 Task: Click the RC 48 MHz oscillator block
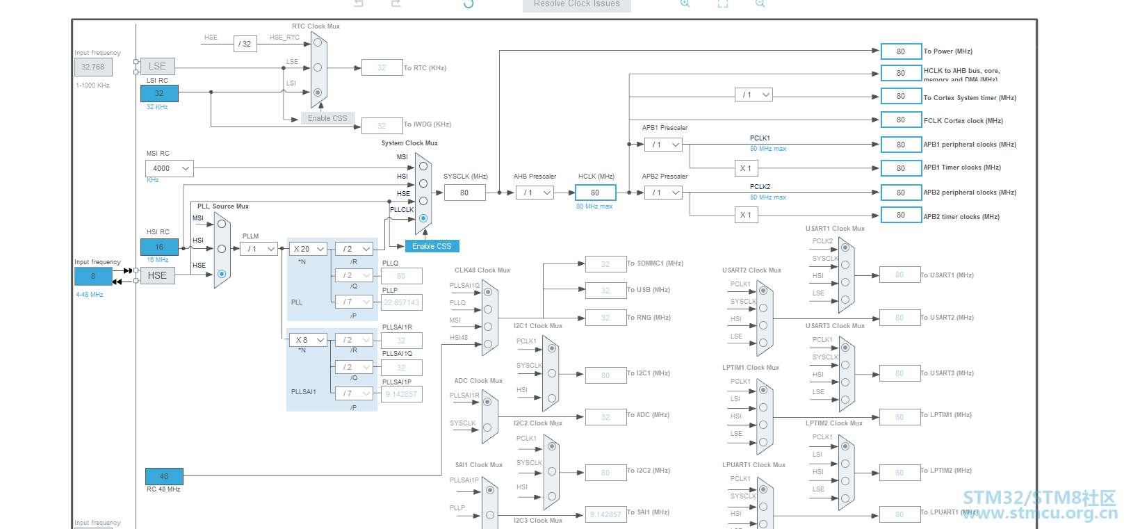pyautogui.click(x=164, y=476)
